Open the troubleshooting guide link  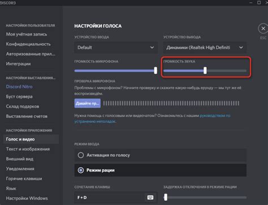[x=152, y=118]
